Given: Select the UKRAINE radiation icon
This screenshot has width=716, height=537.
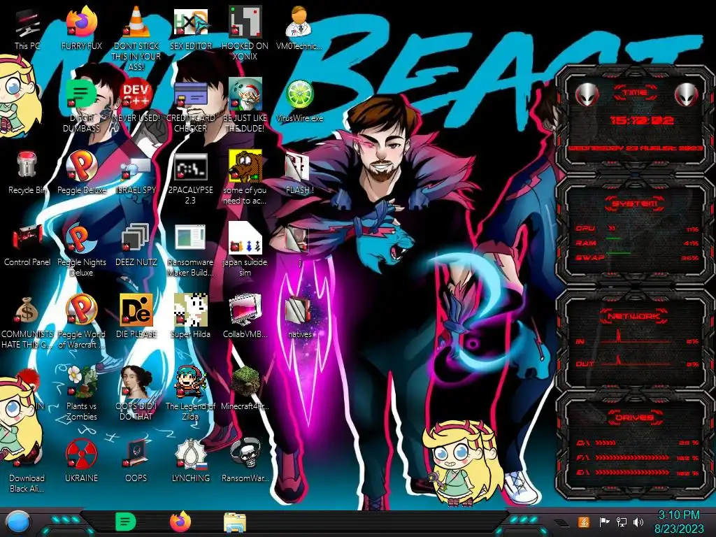Looking at the screenshot, I should click(x=81, y=460).
